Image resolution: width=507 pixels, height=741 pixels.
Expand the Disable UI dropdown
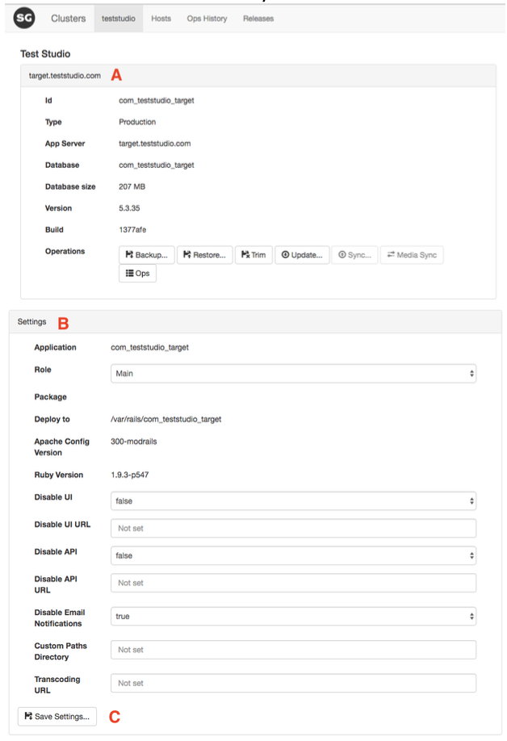tap(293, 501)
